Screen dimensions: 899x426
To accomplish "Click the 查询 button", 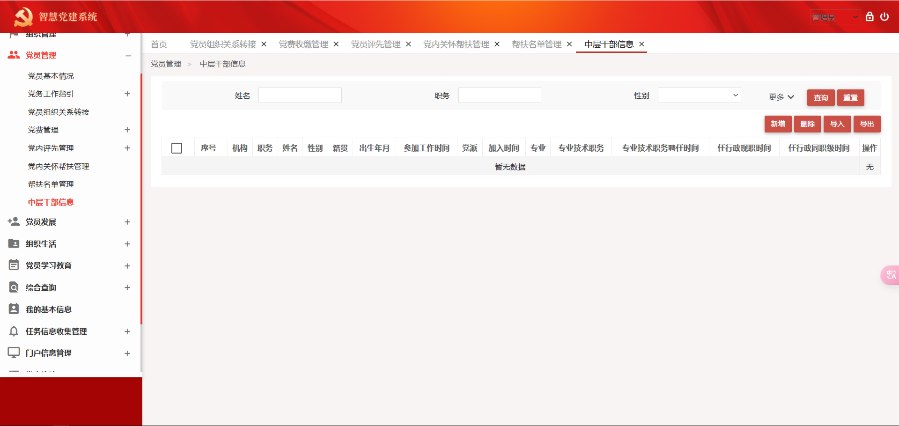I will pyautogui.click(x=821, y=97).
